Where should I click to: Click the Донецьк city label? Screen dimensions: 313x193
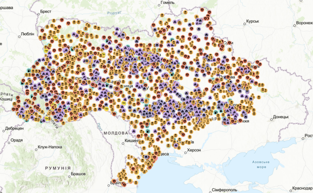pyautogui.click(x=281, y=117)
